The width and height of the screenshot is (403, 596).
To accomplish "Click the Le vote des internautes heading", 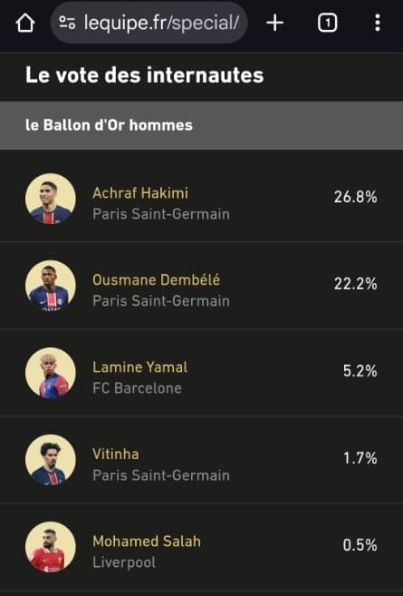I will pos(145,75).
